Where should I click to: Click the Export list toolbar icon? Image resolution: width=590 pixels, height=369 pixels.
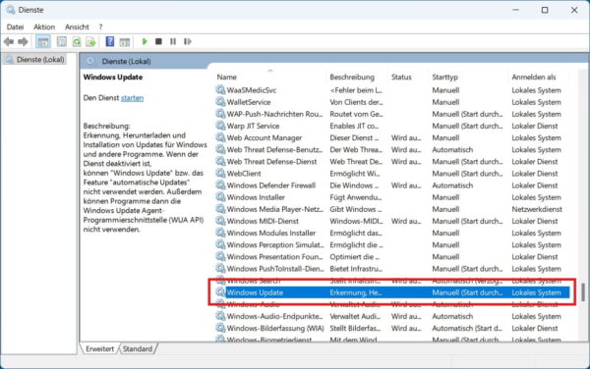coord(90,41)
